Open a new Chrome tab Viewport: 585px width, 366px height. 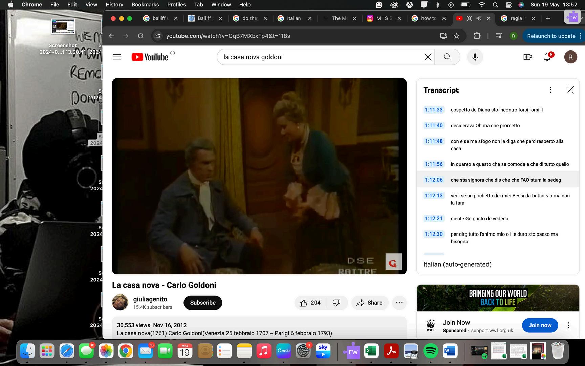point(548,18)
